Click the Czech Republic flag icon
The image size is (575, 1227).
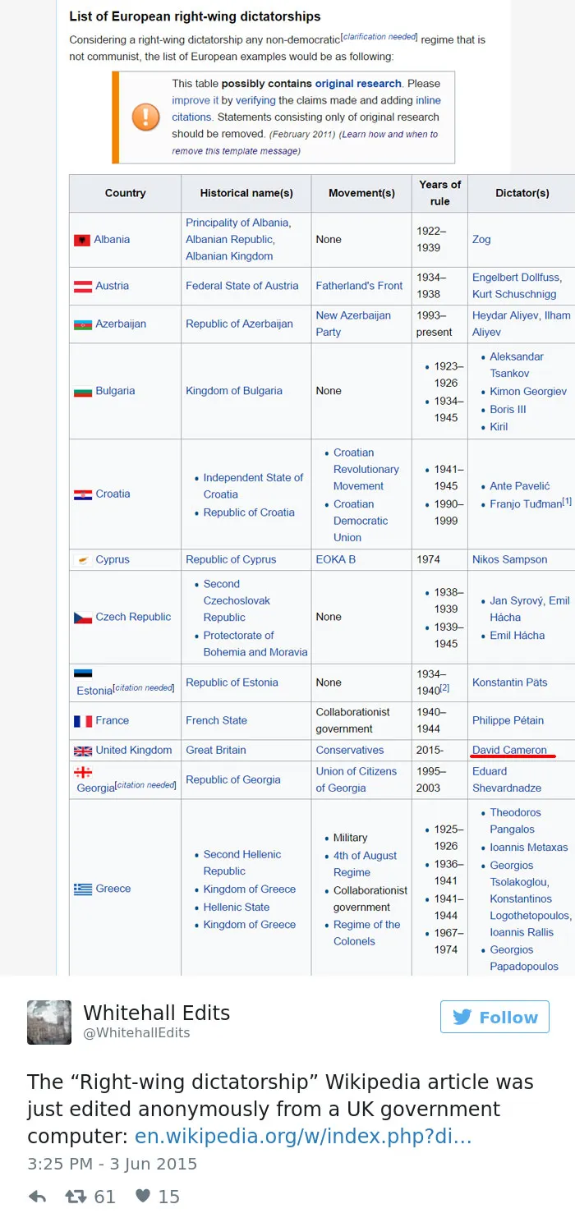click(x=82, y=618)
